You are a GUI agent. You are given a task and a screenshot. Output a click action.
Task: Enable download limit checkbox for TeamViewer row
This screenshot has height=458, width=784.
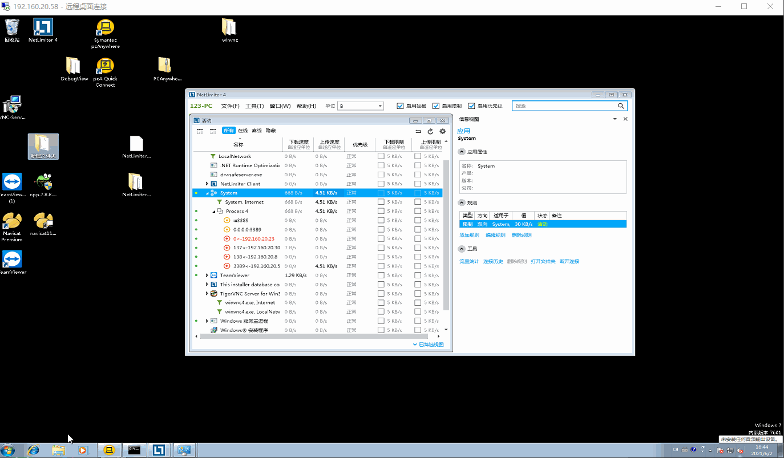pyautogui.click(x=381, y=275)
